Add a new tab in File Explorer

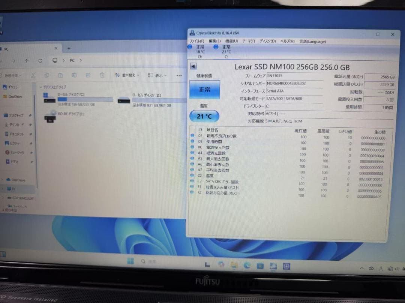click(69, 48)
